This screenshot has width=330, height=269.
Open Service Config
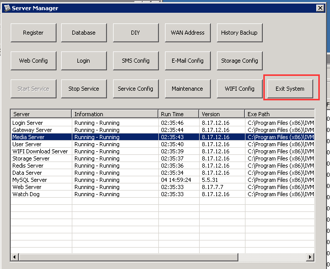click(x=136, y=89)
